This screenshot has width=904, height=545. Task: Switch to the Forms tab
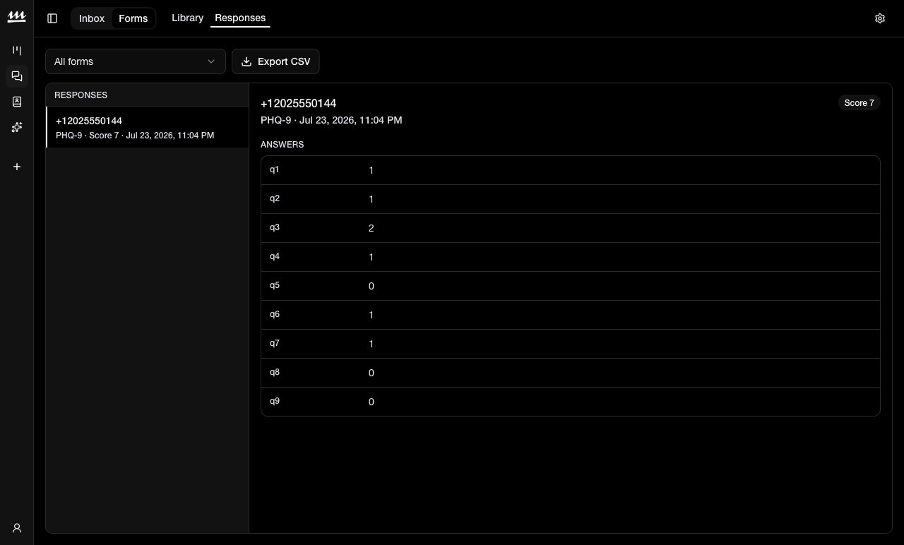click(x=133, y=18)
